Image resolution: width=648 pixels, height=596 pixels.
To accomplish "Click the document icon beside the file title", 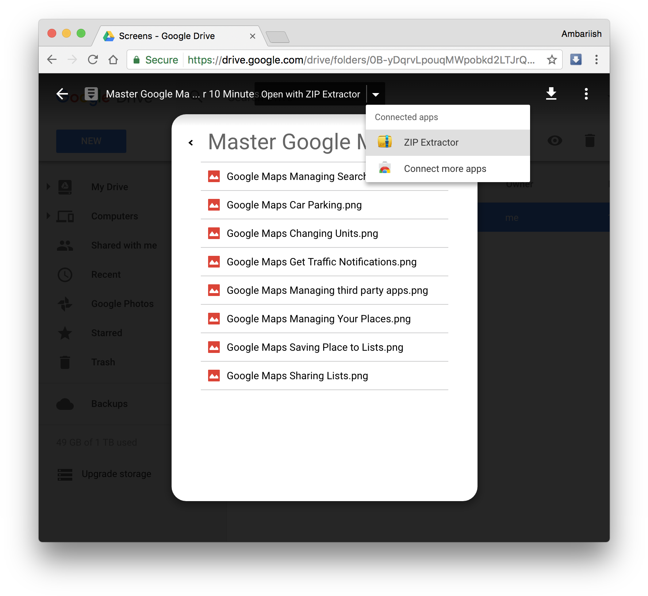I will click(x=91, y=94).
